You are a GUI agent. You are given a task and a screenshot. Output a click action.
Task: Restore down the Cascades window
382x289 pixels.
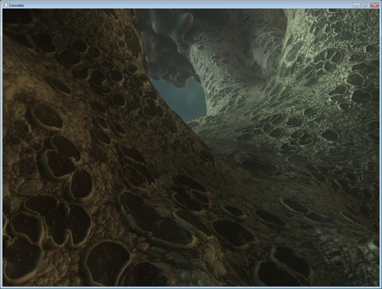click(365, 5)
